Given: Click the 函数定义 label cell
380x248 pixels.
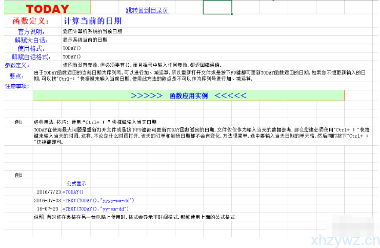Looking at the screenshot, I should (31, 21).
